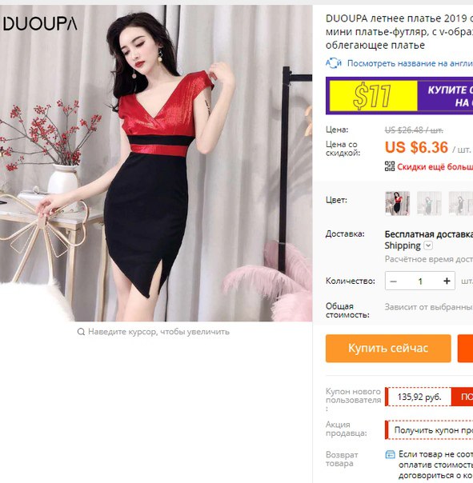Open the QR code discount icon
This screenshot has width=473, height=483.
tap(390, 166)
